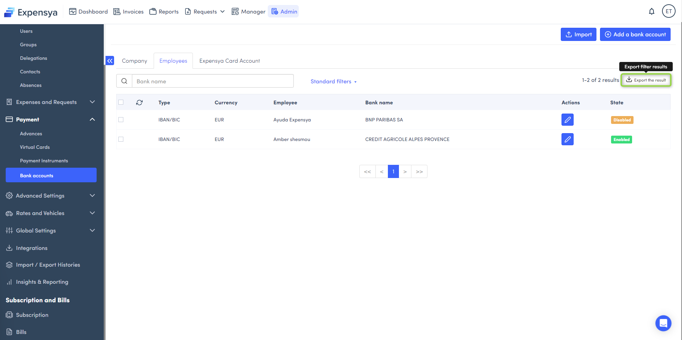
Task: Edit the BNP PARIBAS SA bank account
Action: (567, 120)
